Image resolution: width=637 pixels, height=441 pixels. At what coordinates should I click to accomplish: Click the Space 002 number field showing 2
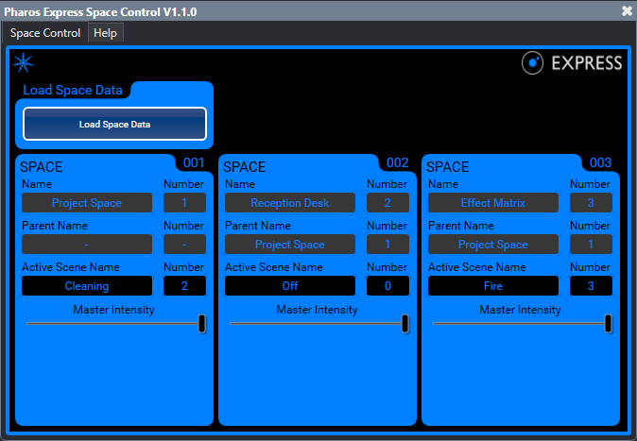pyautogui.click(x=387, y=203)
